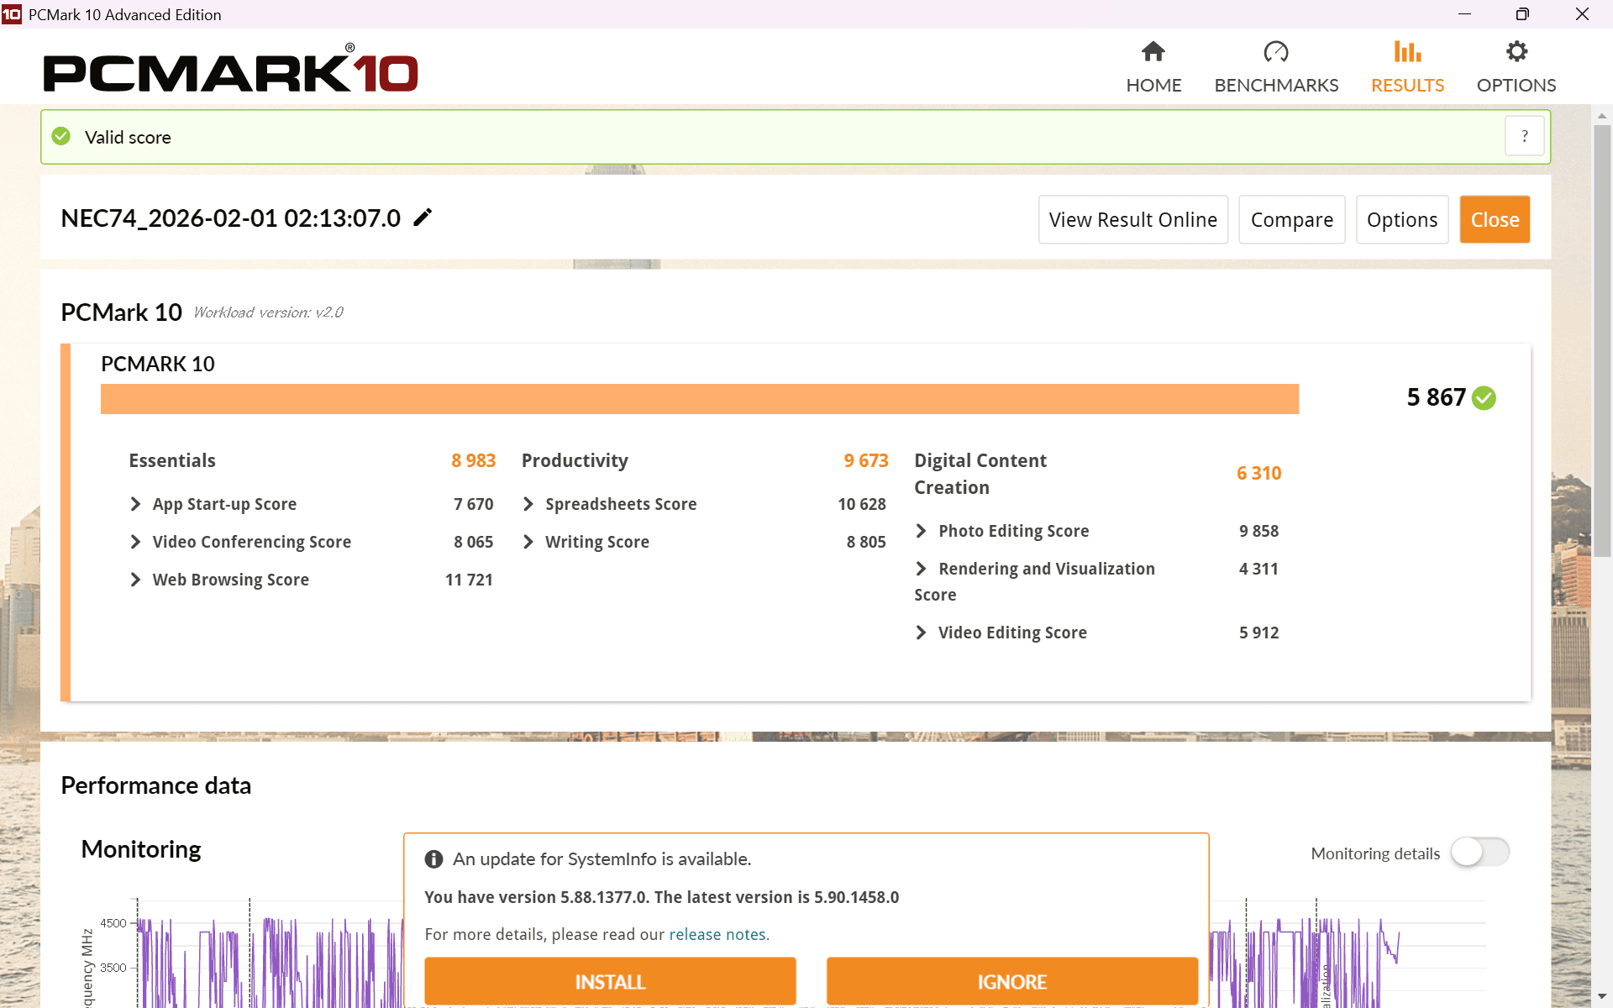Click the pencil icon to rename the result
Screen dimensions: 1613x1008
coord(423,217)
